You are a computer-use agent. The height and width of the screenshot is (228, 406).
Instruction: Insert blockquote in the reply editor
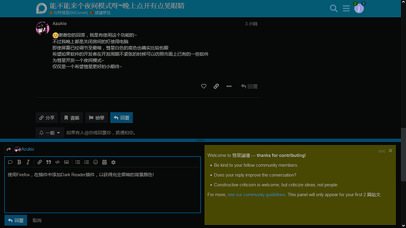[x=48, y=162]
